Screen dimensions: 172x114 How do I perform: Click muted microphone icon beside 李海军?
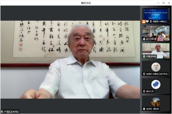click(x=144, y=74)
